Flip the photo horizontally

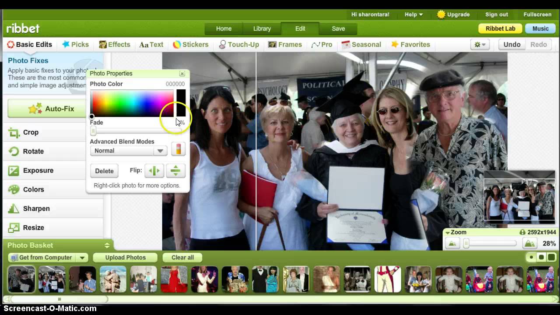point(154,171)
